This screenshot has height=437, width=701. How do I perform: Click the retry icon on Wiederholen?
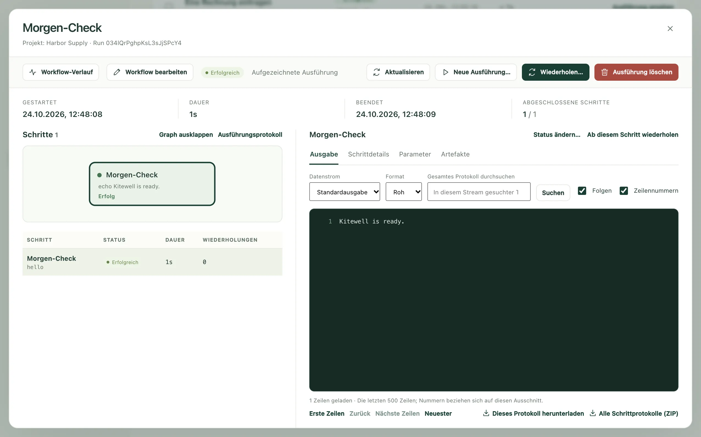(532, 72)
